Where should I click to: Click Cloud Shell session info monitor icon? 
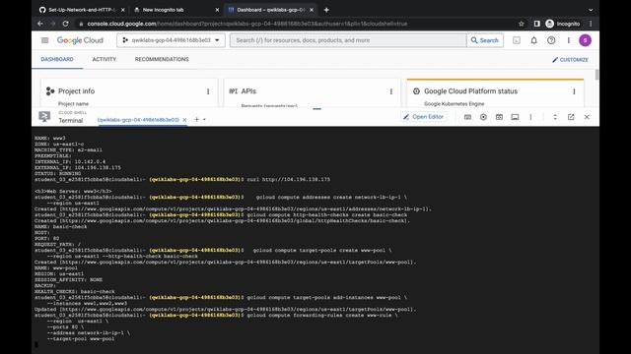515,117
